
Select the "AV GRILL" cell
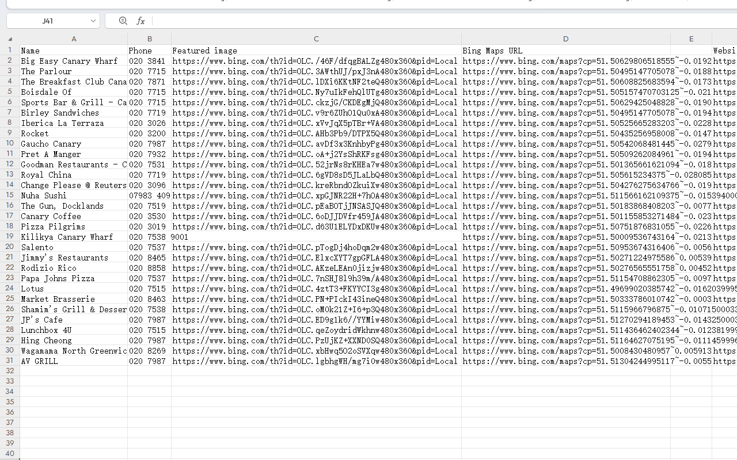[x=74, y=361]
